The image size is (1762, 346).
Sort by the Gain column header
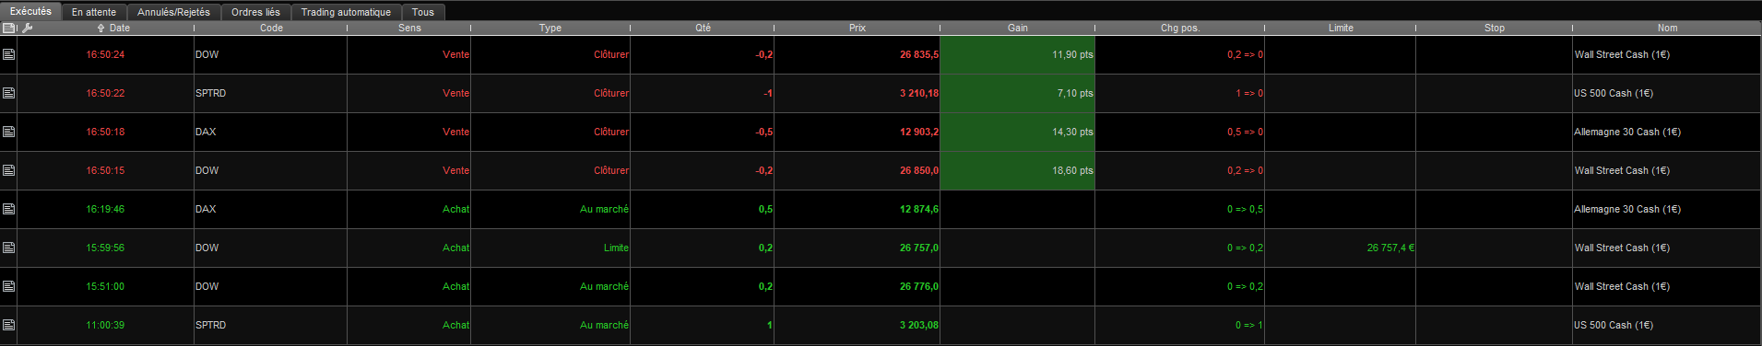[x=1018, y=28]
